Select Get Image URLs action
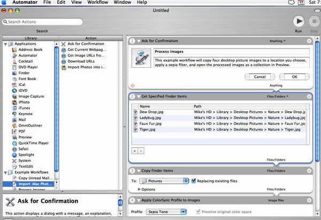 click(86, 56)
